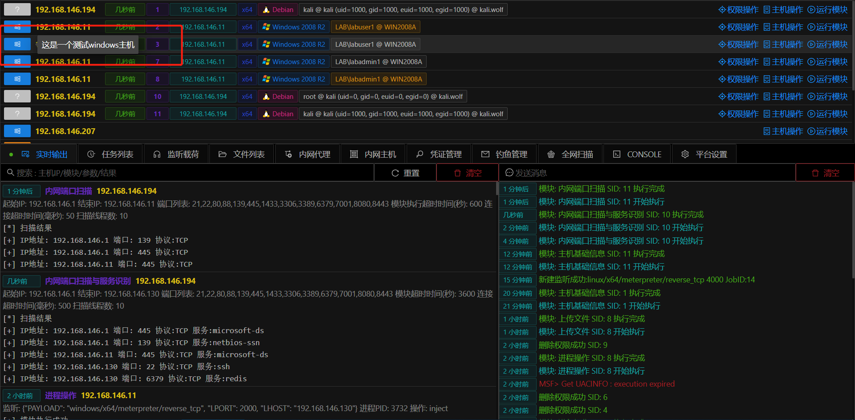Click the 几秒前 time tag on session 11 row
Viewport: 855px width, 420px height.
[125, 114]
